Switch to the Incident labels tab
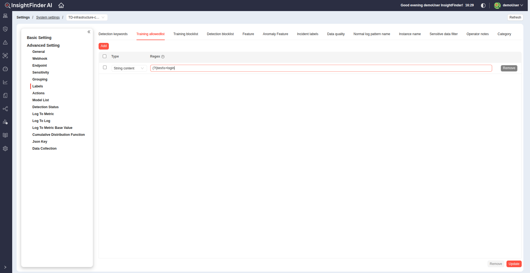This screenshot has width=530, height=273. click(307, 34)
